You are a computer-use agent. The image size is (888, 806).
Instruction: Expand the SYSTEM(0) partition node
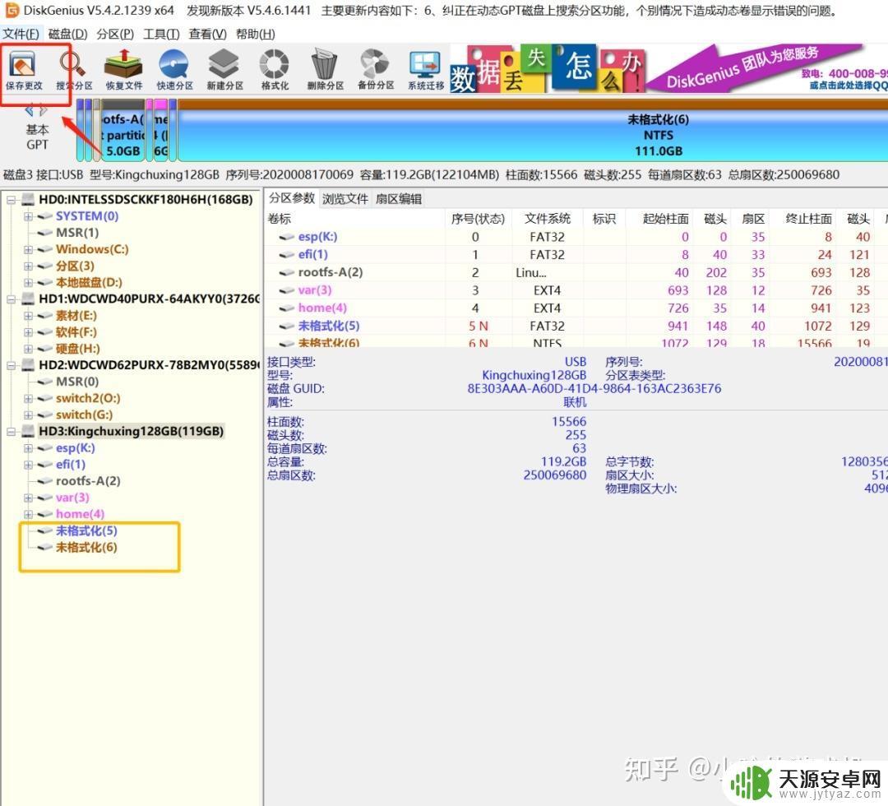coord(28,216)
